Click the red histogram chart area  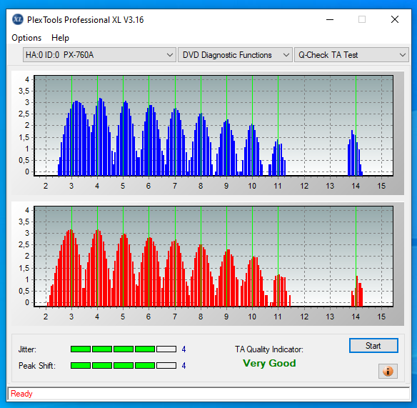(x=213, y=257)
